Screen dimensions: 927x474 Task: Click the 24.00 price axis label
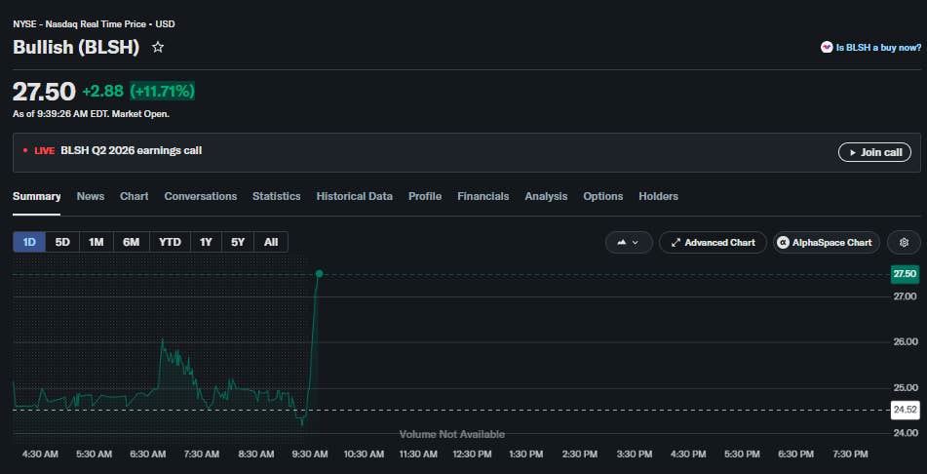[x=905, y=433]
